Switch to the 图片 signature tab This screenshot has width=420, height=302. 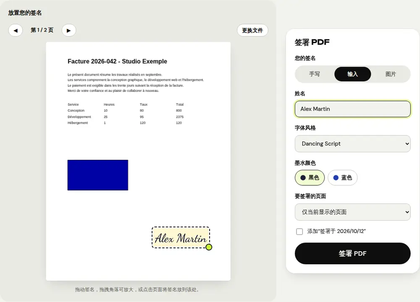pyautogui.click(x=391, y=74)
